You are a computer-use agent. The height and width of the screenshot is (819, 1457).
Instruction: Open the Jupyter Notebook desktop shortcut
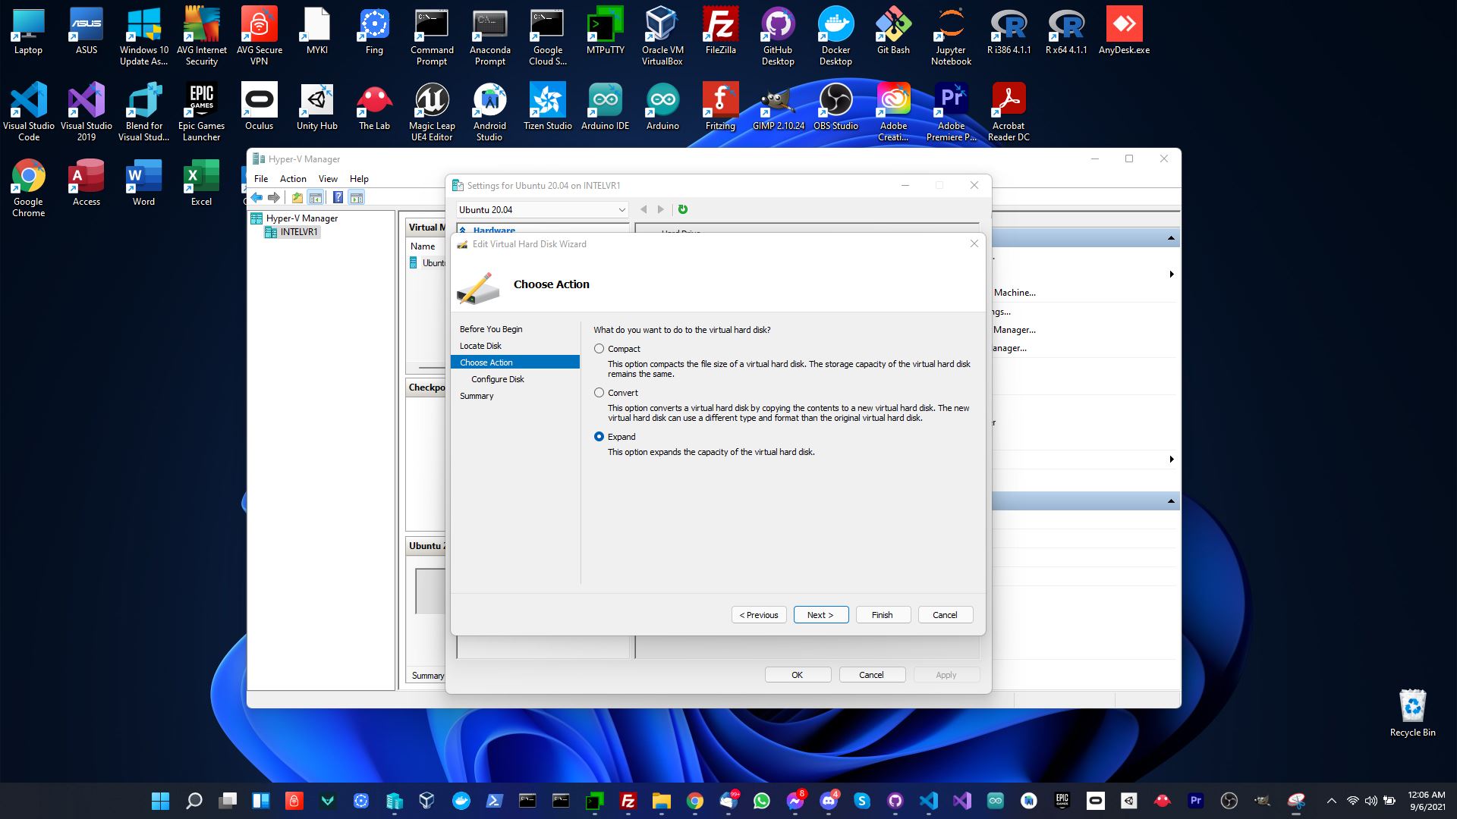click(951, 36)
